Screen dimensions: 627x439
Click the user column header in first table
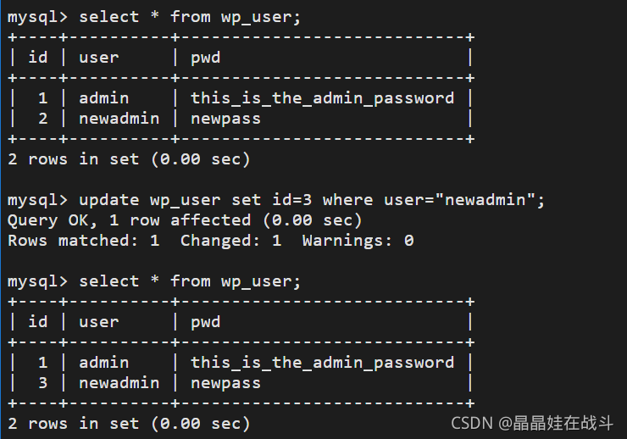[99, 58]
